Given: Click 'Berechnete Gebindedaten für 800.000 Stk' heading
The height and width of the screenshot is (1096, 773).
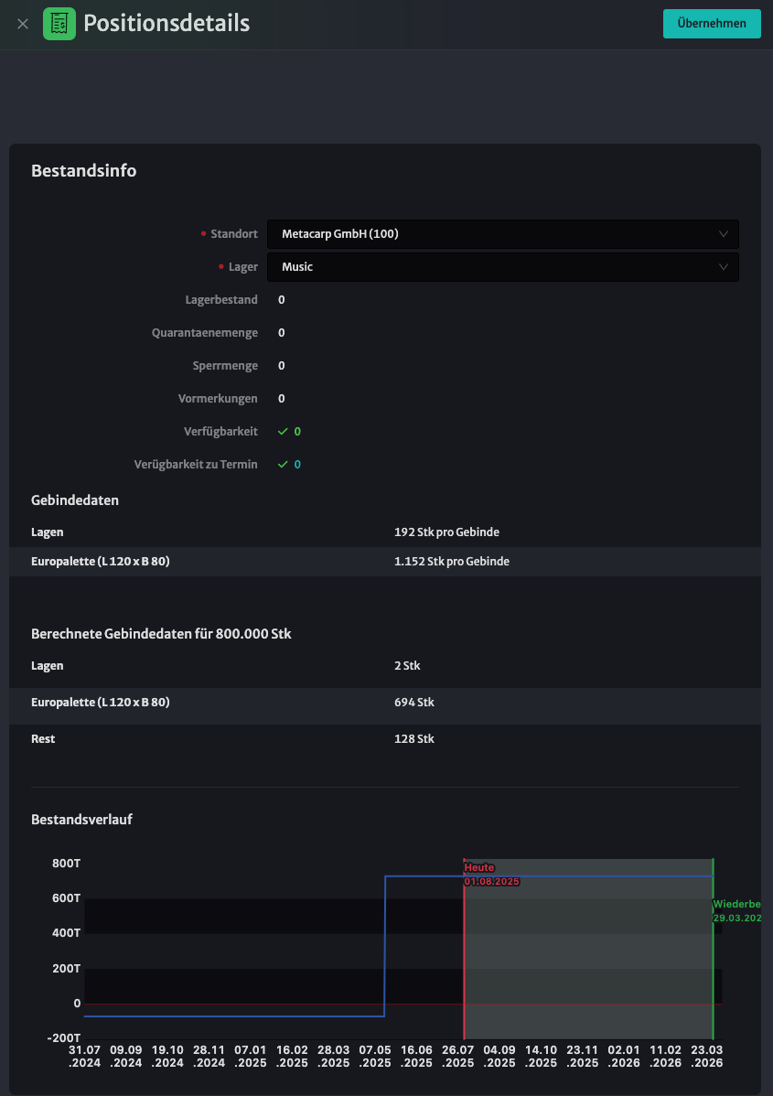Looking at the screenshot, I should tap(161, 634).
